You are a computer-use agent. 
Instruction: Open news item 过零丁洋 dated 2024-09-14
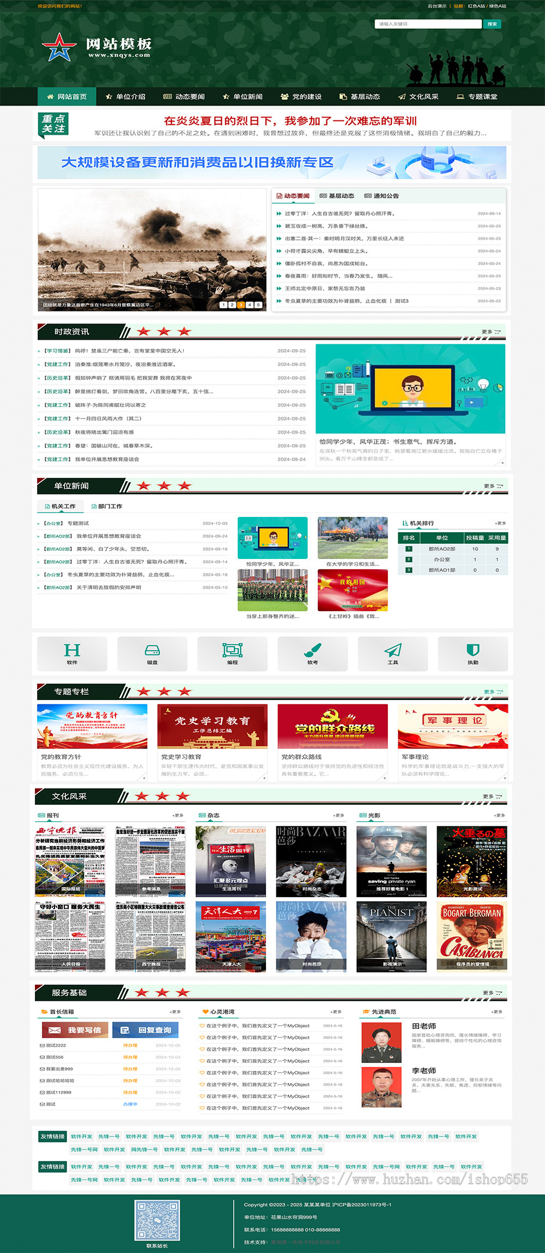pos(340,214)
